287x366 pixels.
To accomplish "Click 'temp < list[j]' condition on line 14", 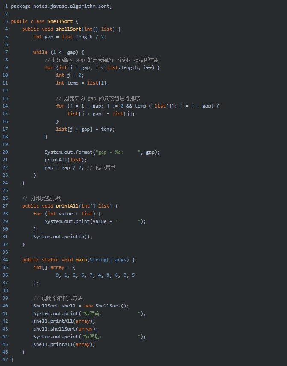I will (154, 106).
